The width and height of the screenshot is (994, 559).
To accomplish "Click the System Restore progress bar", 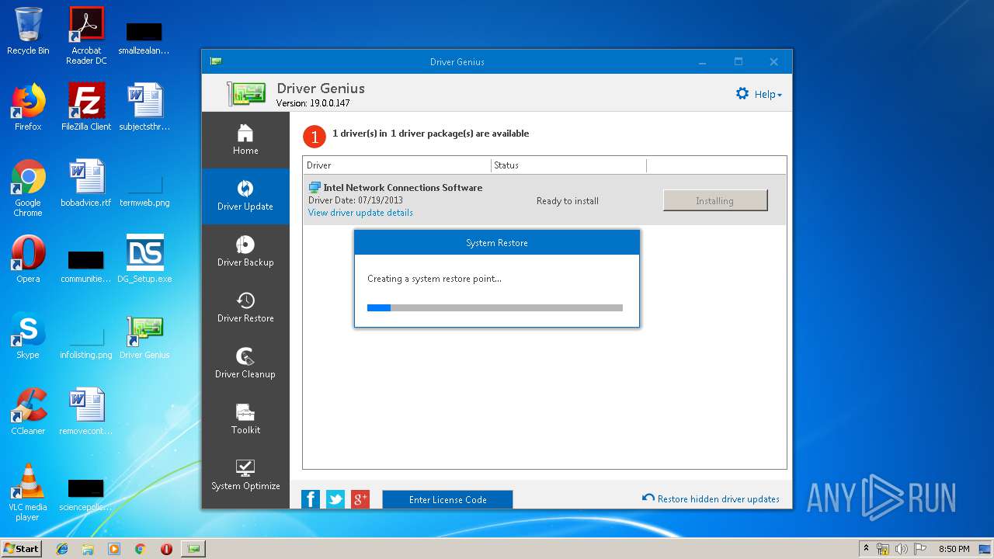I will pyautogui.click(x=495, y=307).
